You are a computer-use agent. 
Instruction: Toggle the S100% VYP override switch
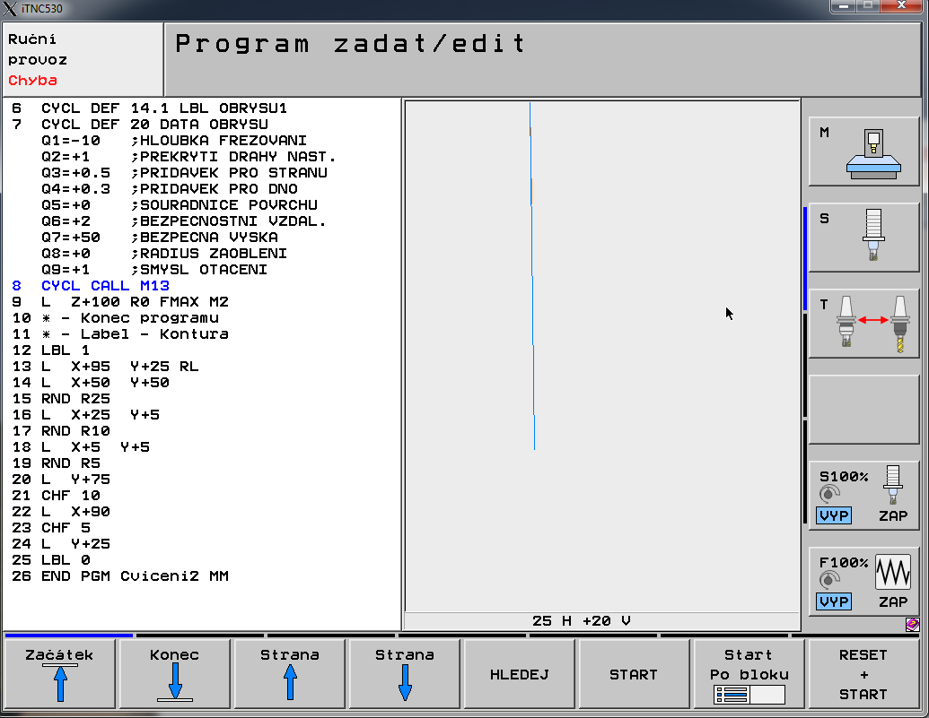pos(835,515)
